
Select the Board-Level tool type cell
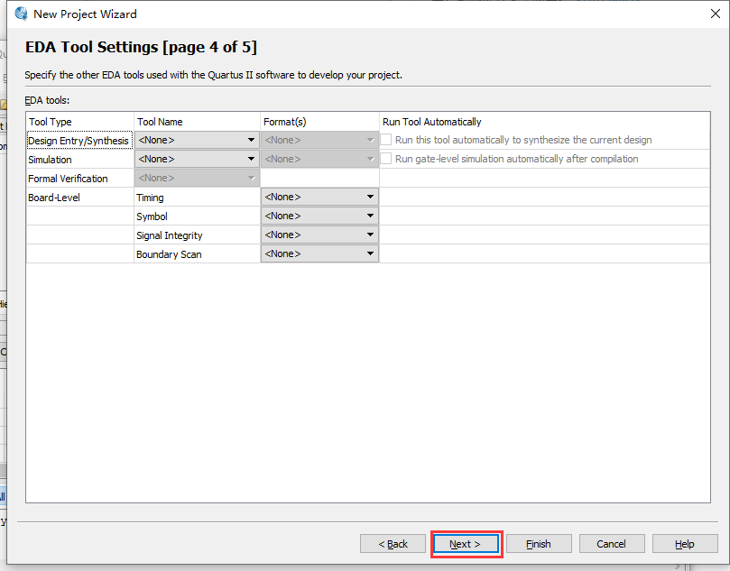tap(79, 198)
